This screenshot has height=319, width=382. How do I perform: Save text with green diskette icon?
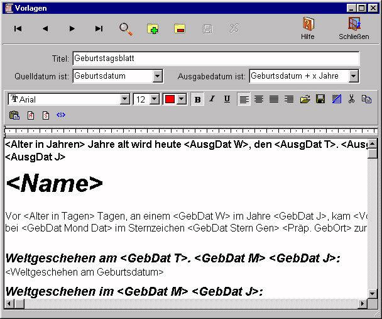pos(320,99)
